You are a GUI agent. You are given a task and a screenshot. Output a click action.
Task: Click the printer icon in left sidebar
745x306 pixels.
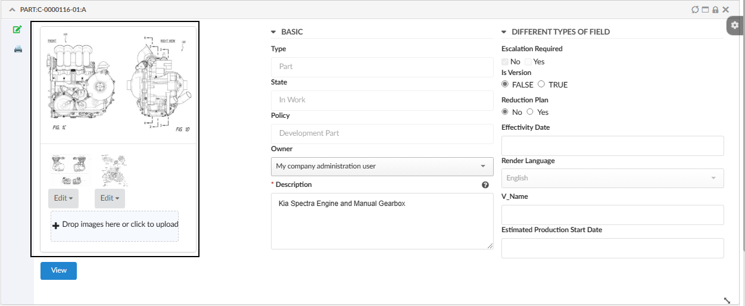pos(18,49)
